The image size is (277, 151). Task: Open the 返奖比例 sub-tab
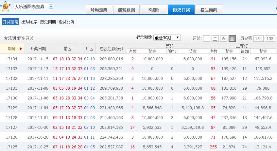67,22
